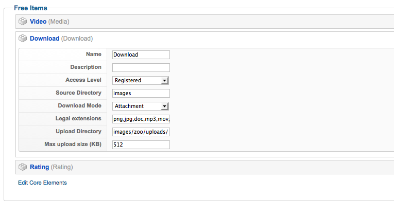Click the Max upload size field

(x=141, y=145)
